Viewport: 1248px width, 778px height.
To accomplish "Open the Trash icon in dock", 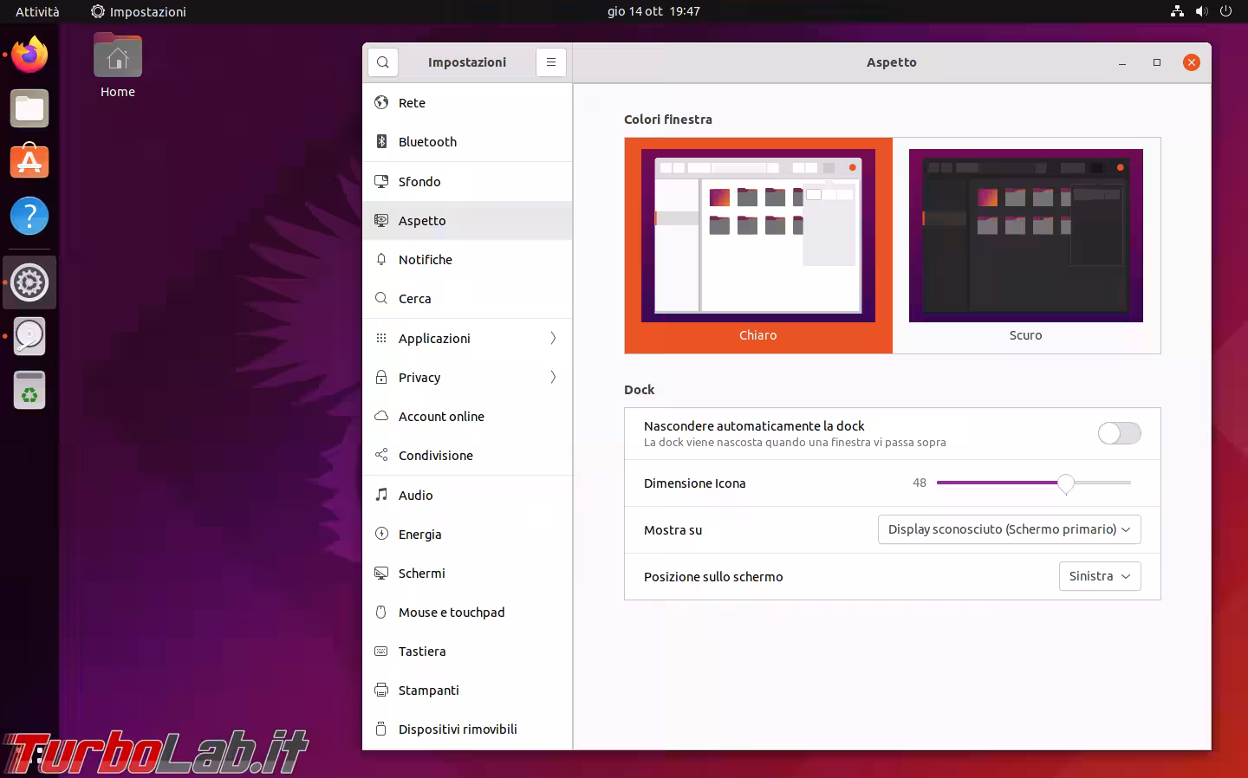I will pos(29,391).
